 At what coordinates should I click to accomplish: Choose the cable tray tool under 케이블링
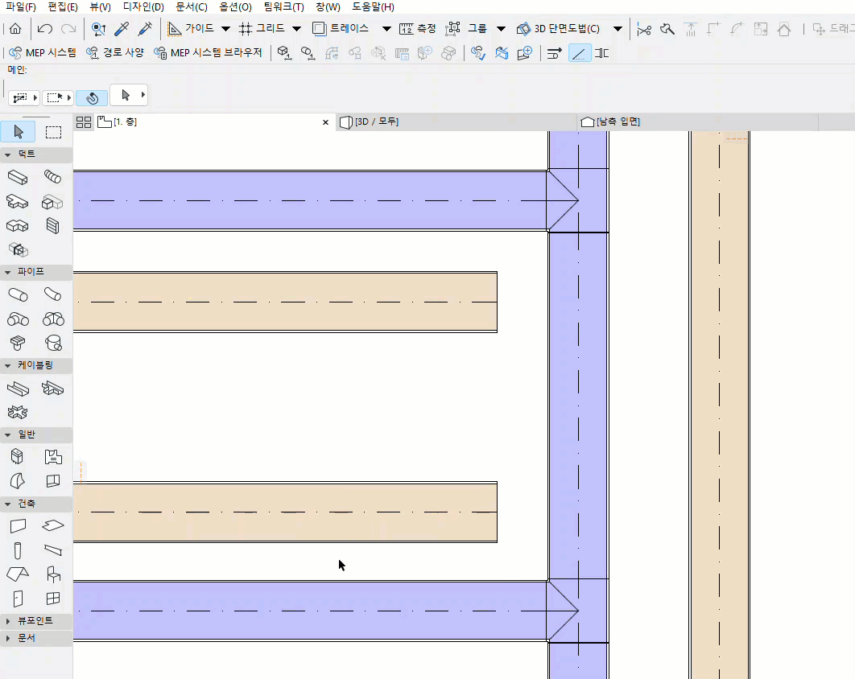point(18,388)
